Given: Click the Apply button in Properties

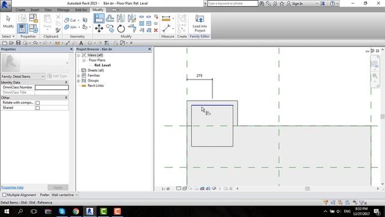Looking at the screenshot, I should tap(58, 187).
